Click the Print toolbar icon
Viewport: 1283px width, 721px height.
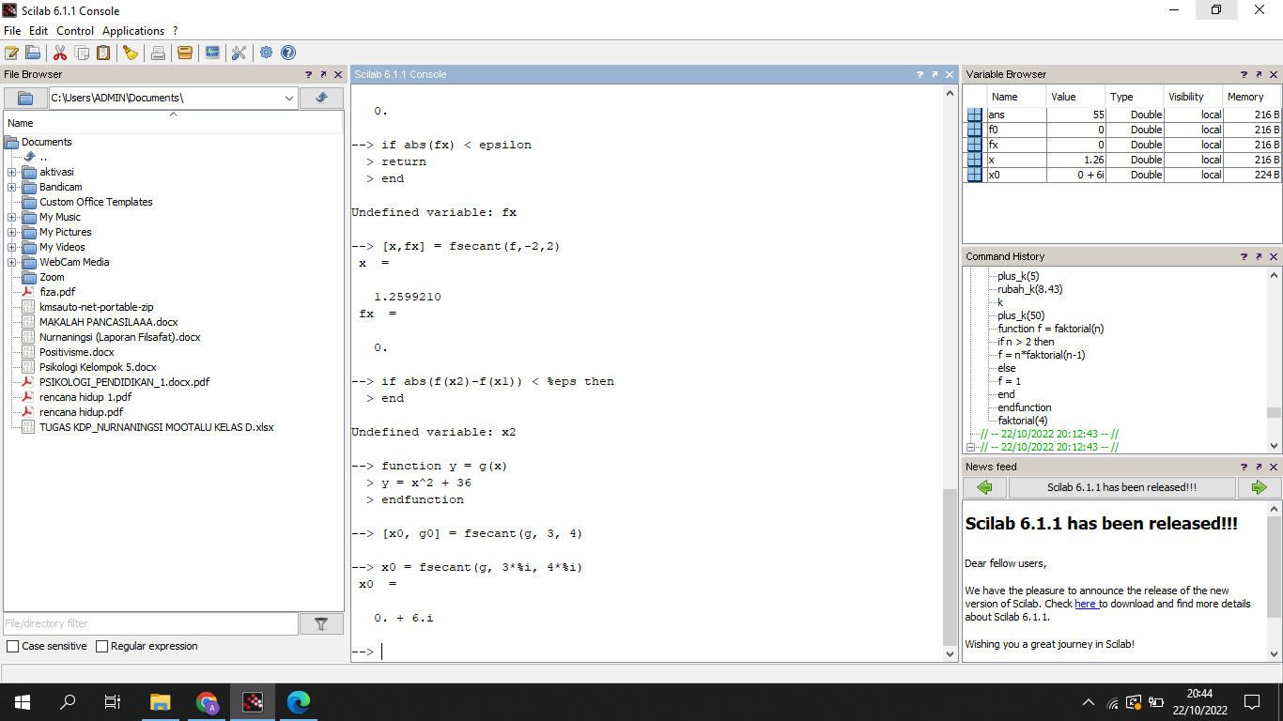tap(158, 53)
